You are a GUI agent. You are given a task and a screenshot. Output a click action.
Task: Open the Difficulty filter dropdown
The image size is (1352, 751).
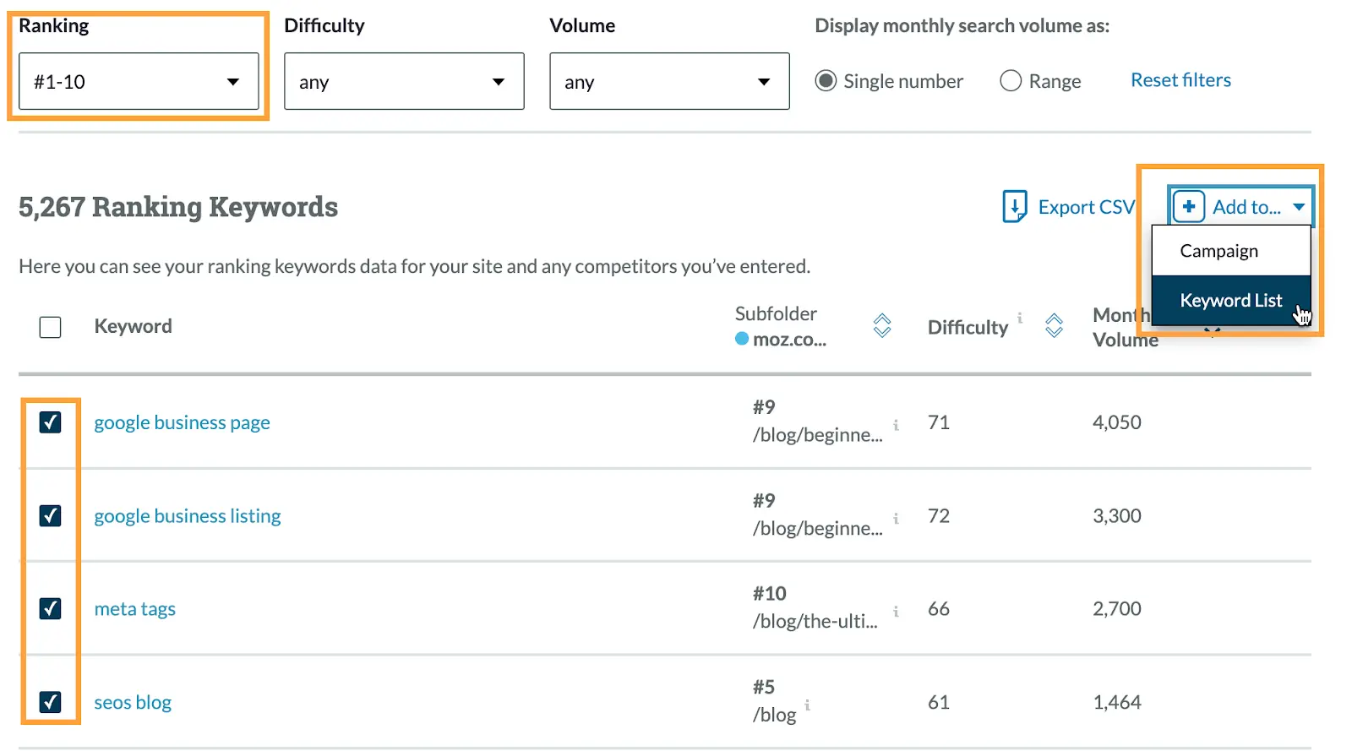[404, 82]
